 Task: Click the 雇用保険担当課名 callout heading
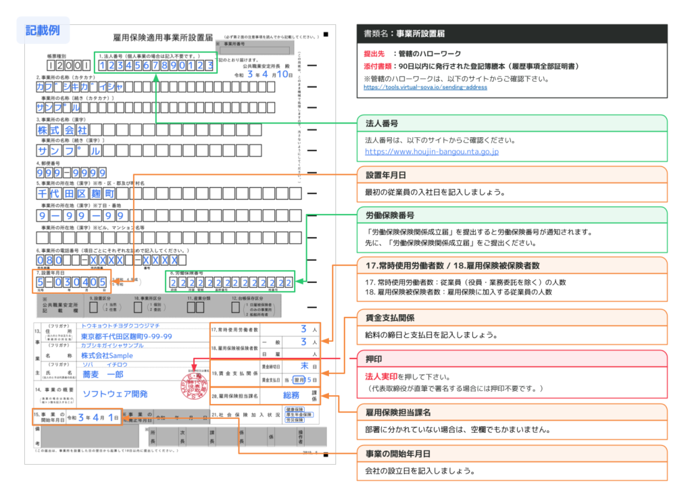click(x=397, y=413)
